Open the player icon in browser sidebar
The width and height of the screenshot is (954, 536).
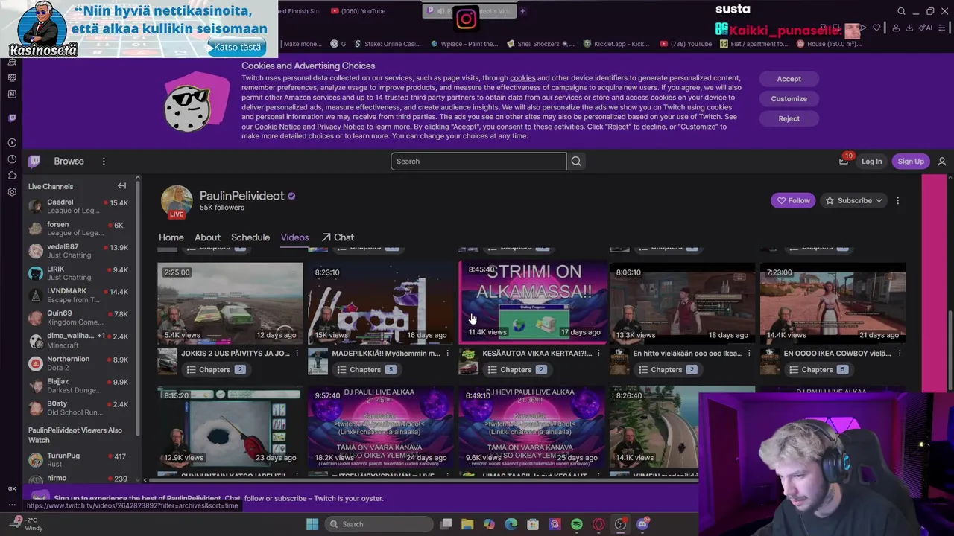(x=12, y=142)
